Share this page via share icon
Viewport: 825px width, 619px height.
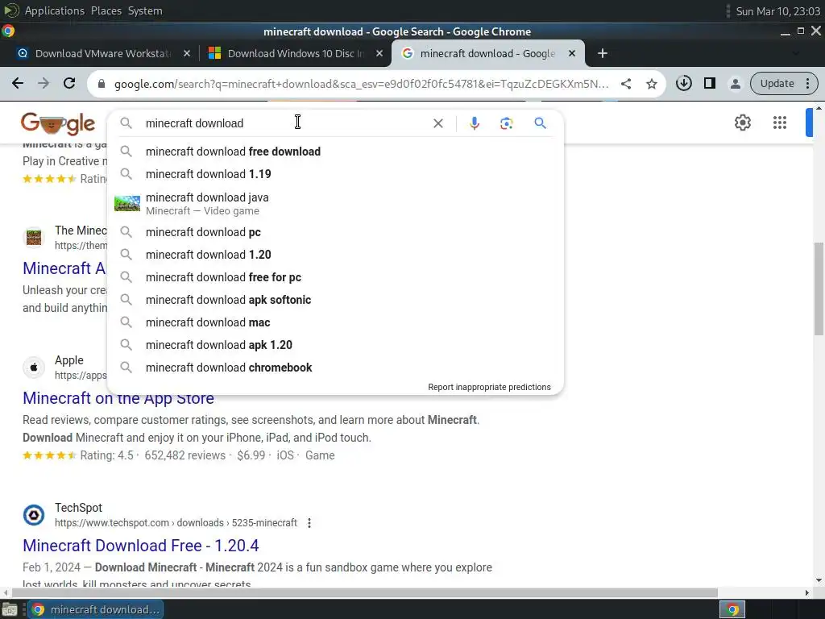626,84
